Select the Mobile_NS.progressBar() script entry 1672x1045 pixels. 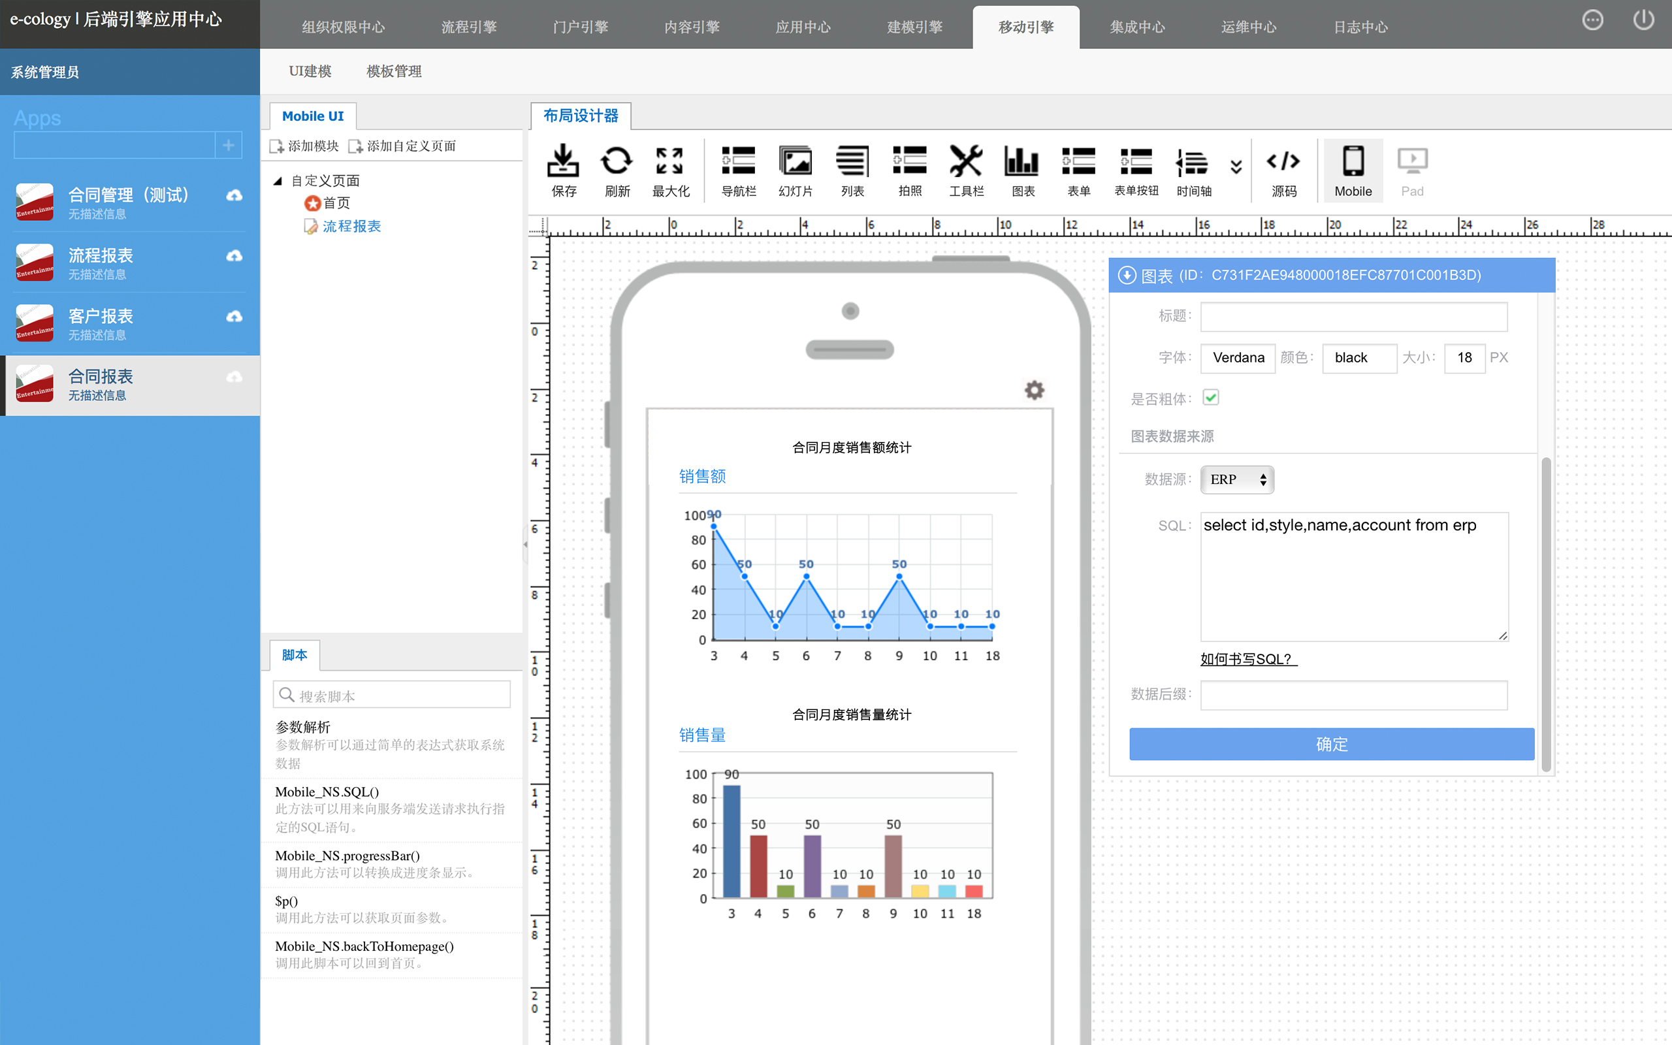pos(391,864)
